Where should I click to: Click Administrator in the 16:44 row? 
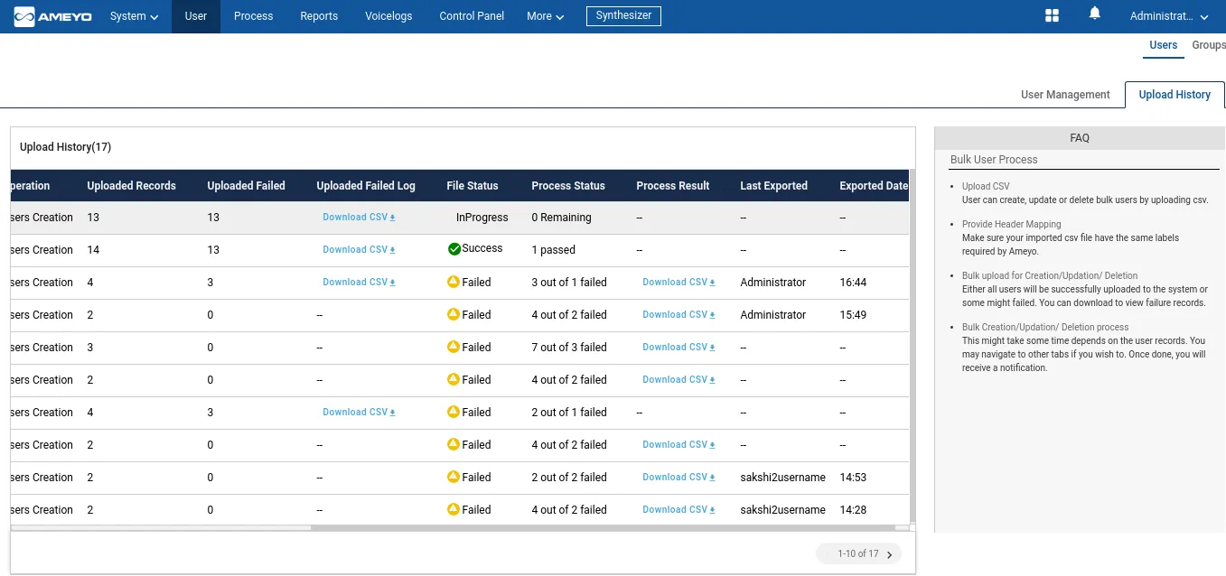point(773,283)
